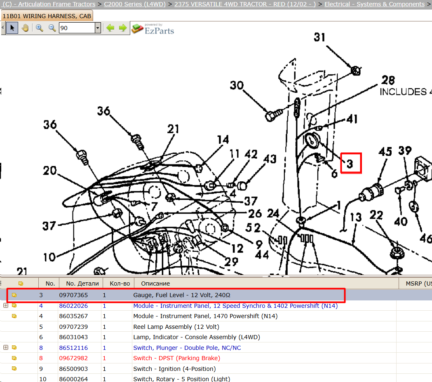Open part number 86512116 link

point(73,348)
